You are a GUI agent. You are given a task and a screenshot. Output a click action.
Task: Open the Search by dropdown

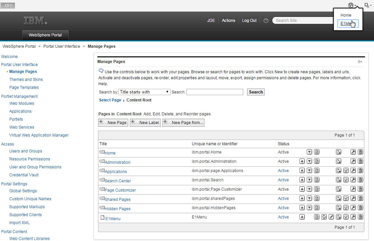(144, 92)
